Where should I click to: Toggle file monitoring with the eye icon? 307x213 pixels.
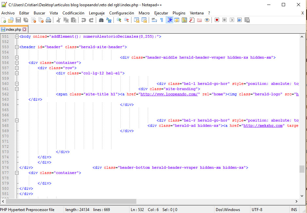207,20
